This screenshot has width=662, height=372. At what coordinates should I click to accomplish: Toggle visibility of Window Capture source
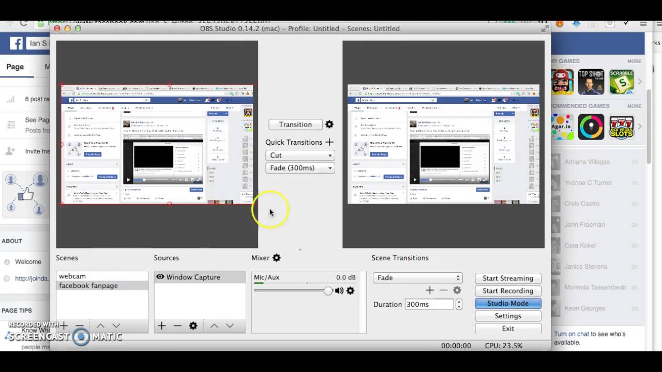160,277
